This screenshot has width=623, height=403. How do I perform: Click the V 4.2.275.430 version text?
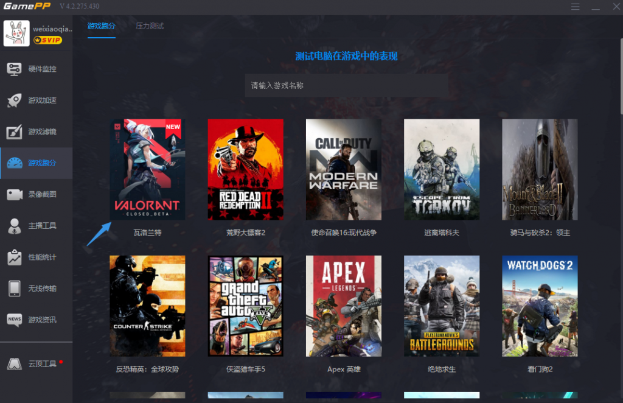pos(80,6)
